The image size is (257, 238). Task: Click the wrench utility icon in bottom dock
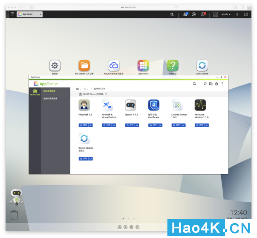[125, 227]
